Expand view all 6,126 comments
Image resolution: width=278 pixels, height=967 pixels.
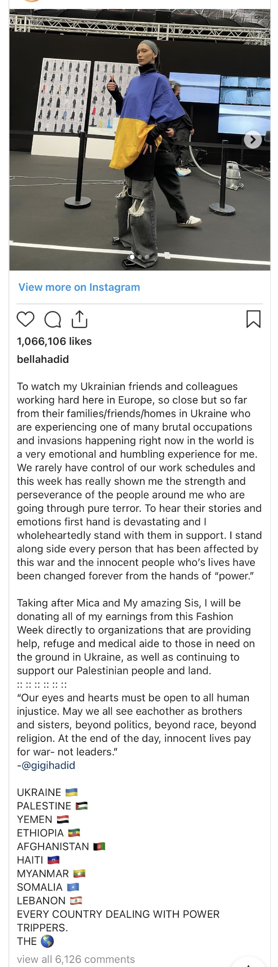coord(76,959)
